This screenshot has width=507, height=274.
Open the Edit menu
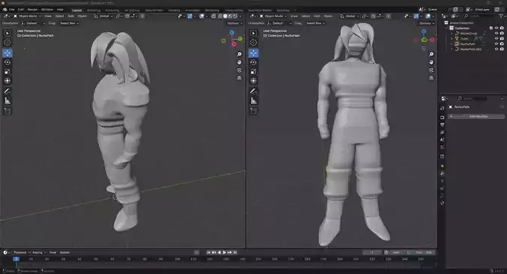coord(21,10)
